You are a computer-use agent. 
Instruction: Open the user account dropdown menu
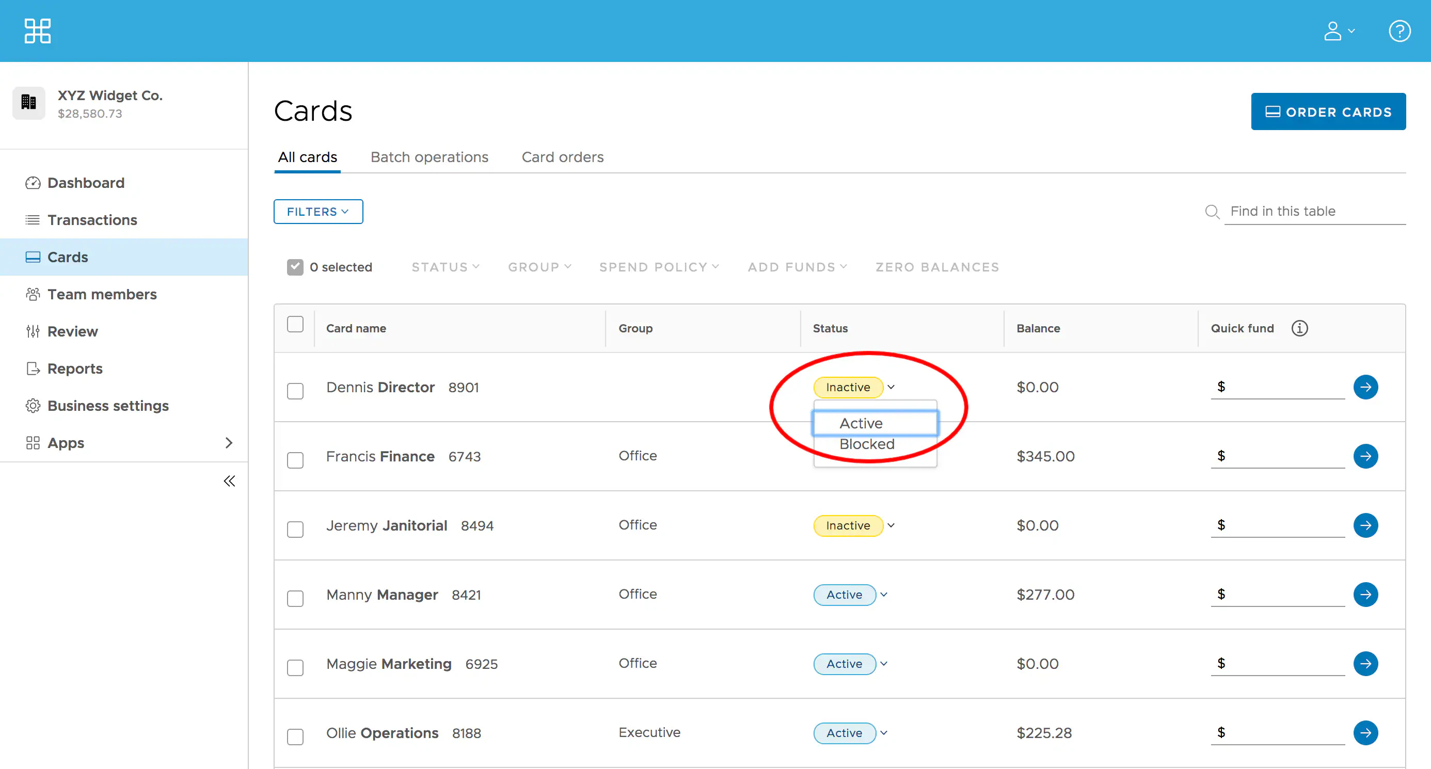(1339, 31)
